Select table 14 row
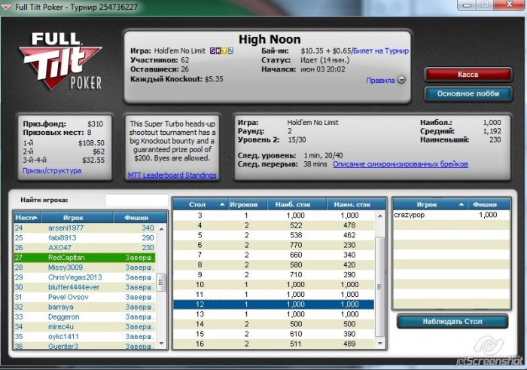 (274, 324)
